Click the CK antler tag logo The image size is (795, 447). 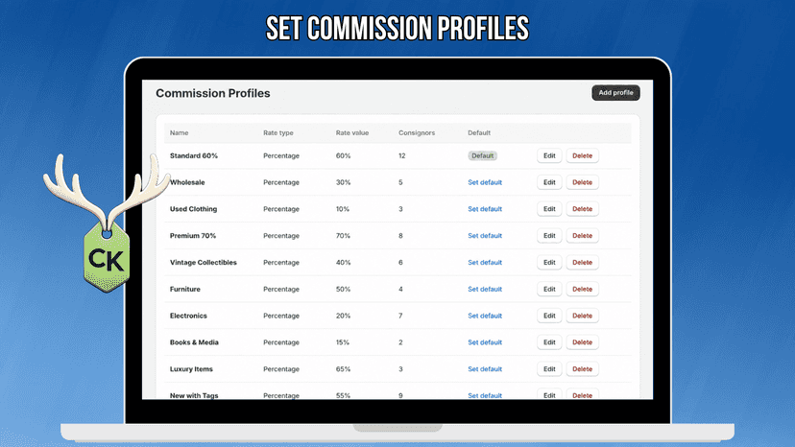pyautogui.click(x=107, y=223)
